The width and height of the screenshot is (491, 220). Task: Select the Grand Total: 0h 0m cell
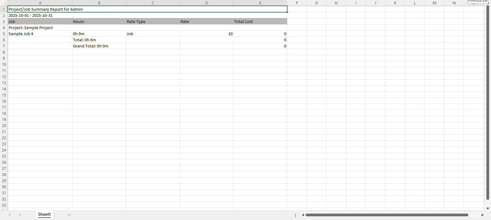coord(99,46)
